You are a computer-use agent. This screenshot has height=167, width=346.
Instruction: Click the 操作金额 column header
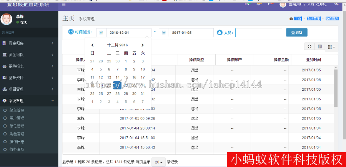[x=272, y=60]
